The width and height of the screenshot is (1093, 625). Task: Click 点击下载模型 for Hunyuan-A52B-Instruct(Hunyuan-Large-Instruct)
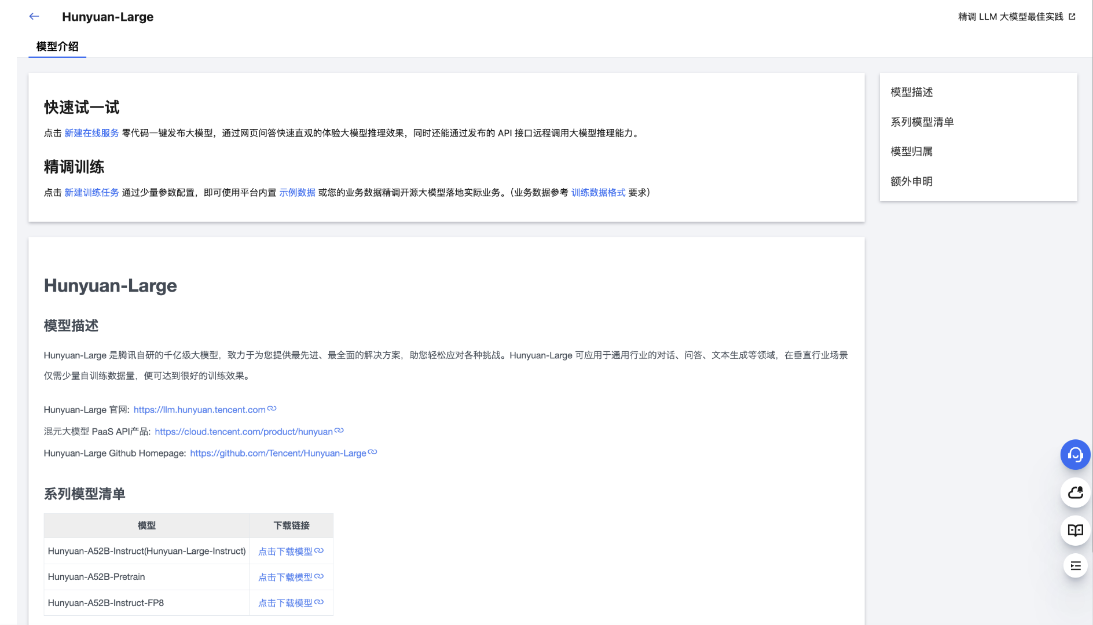pyautogui.click(x=285, y=552)
